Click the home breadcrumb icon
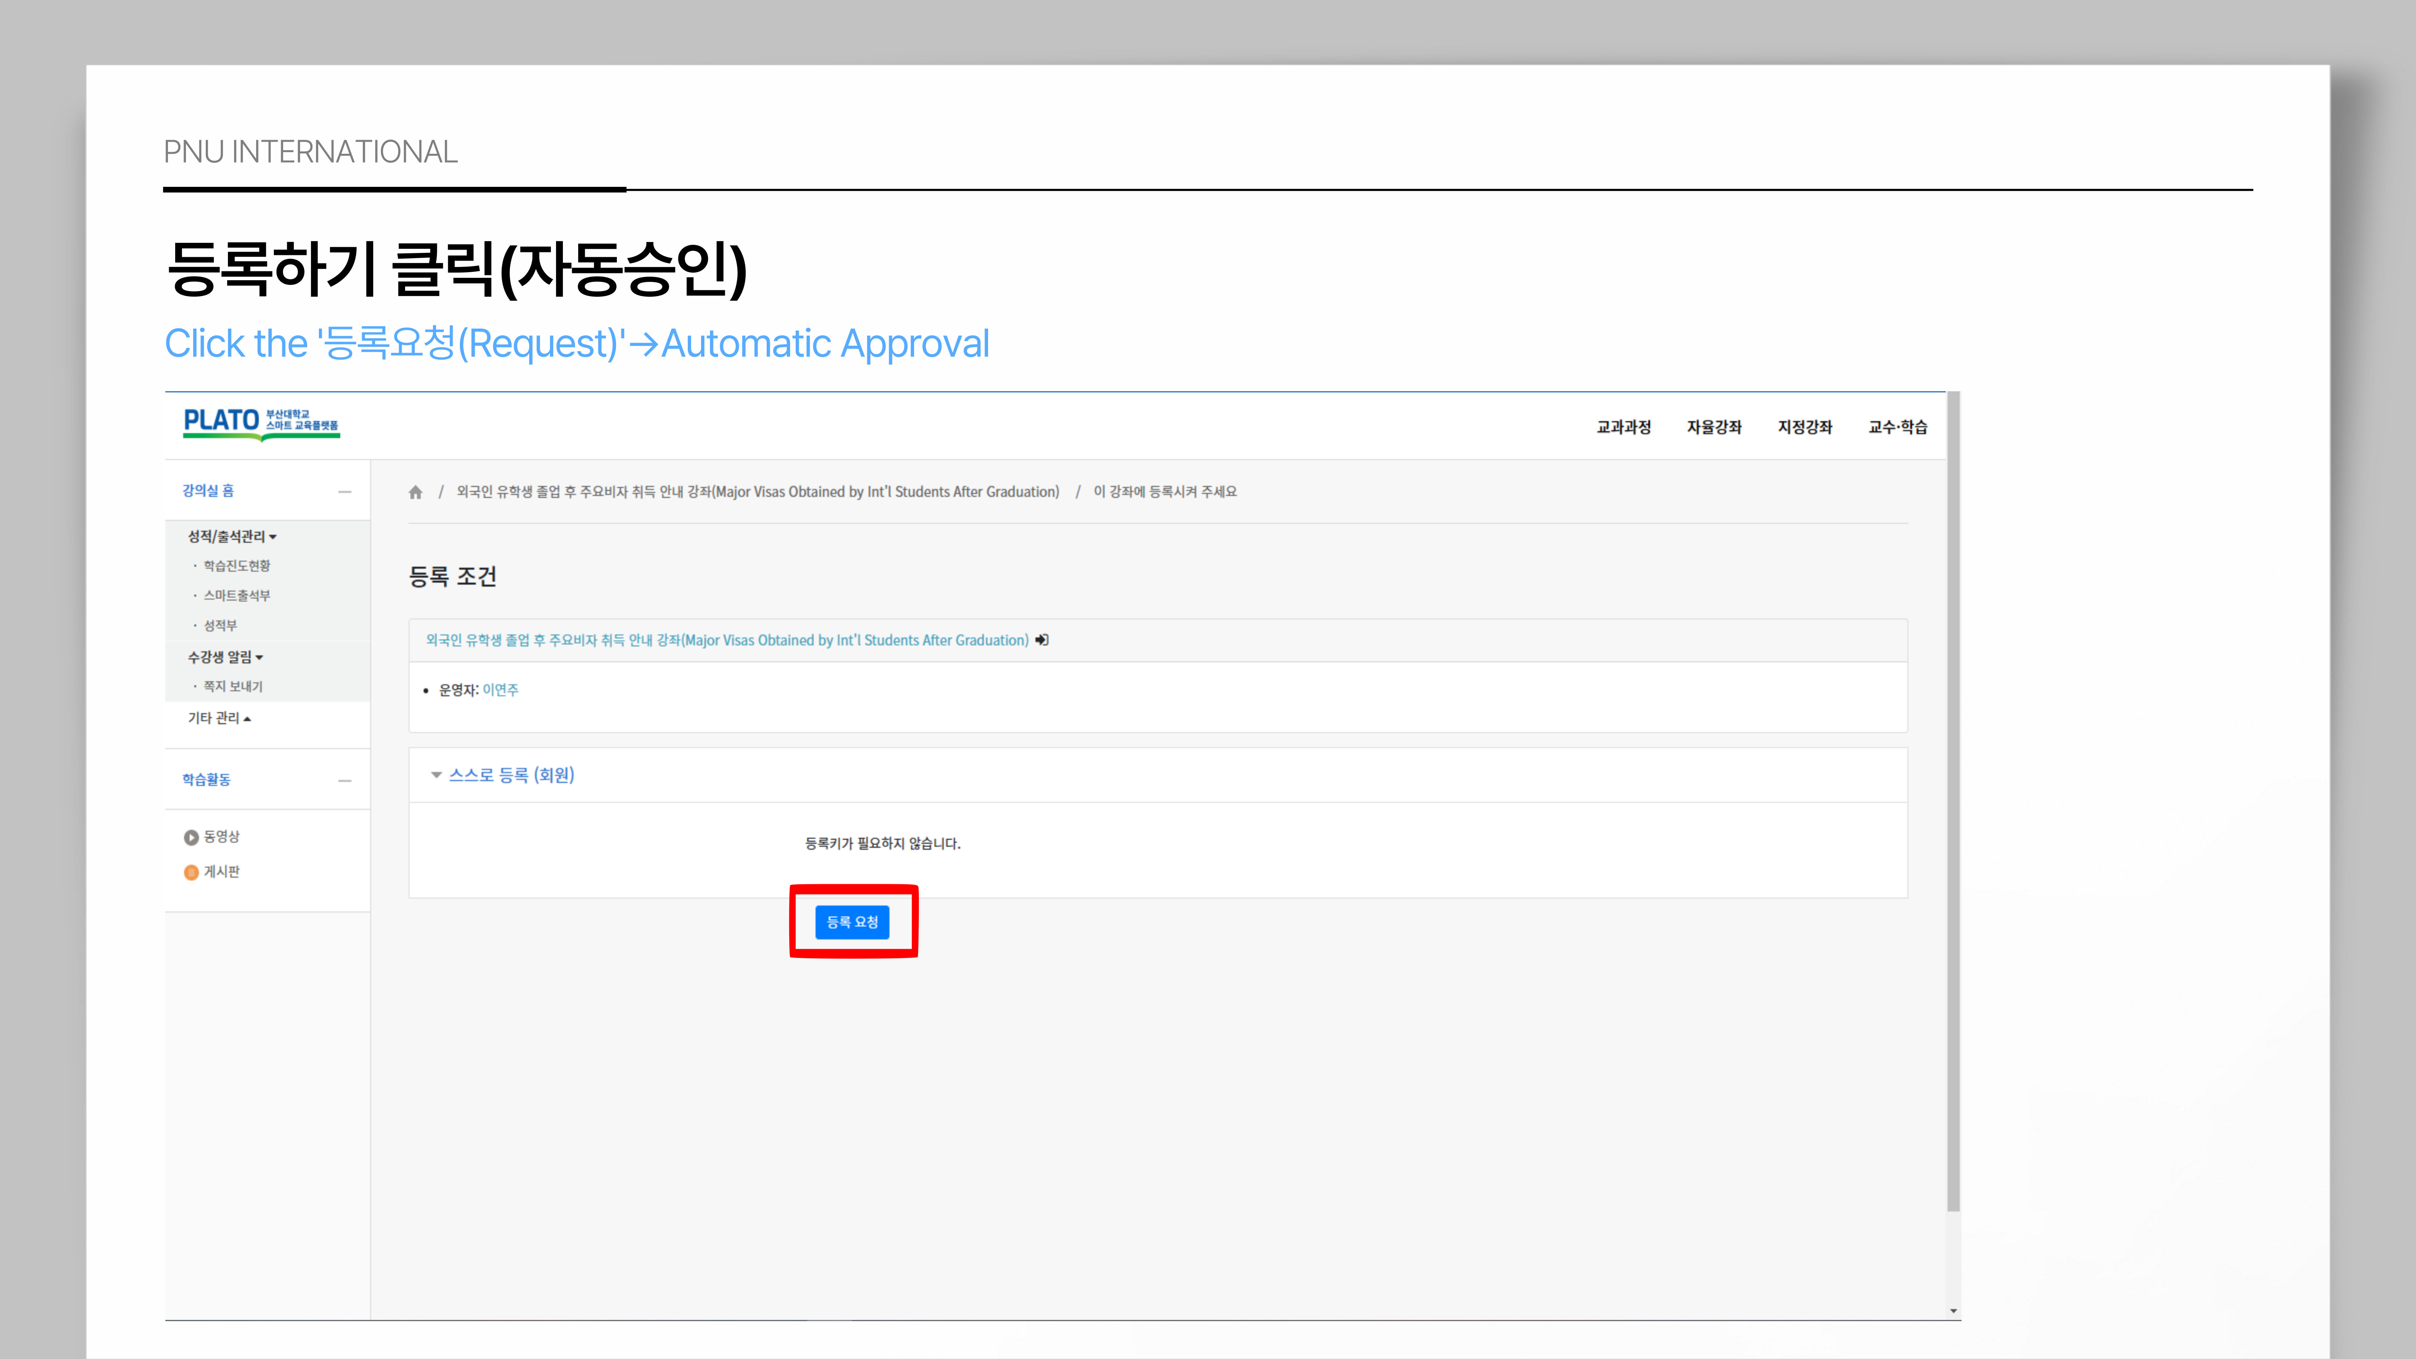This screenshot has width=2416, height=1359. tap(416, 492)
